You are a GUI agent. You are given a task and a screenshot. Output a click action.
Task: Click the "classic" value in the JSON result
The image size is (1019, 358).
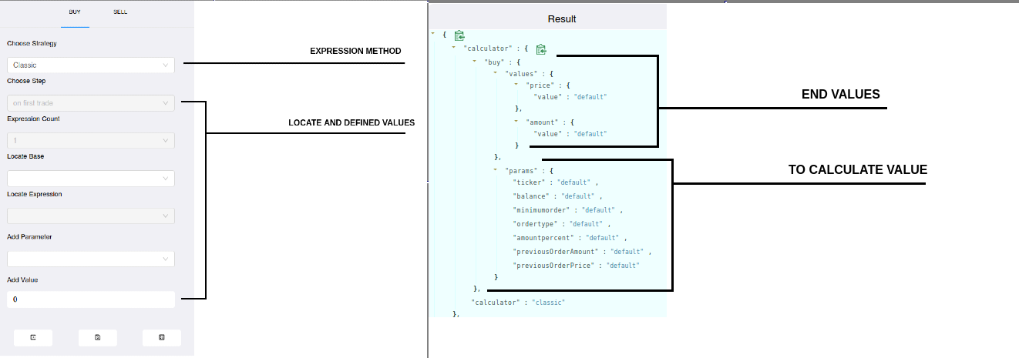click(548, 303)
